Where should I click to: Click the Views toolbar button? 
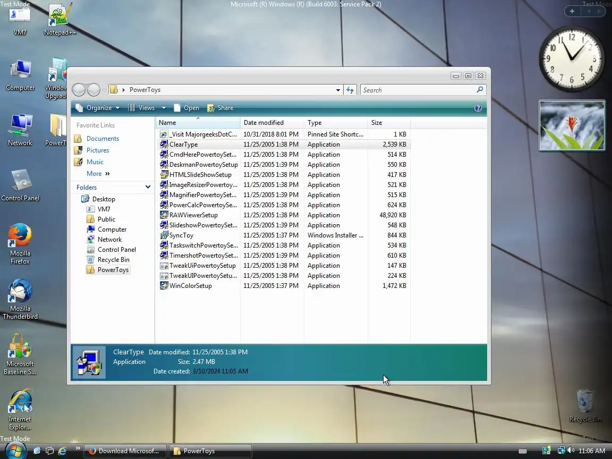click(142, 108)
